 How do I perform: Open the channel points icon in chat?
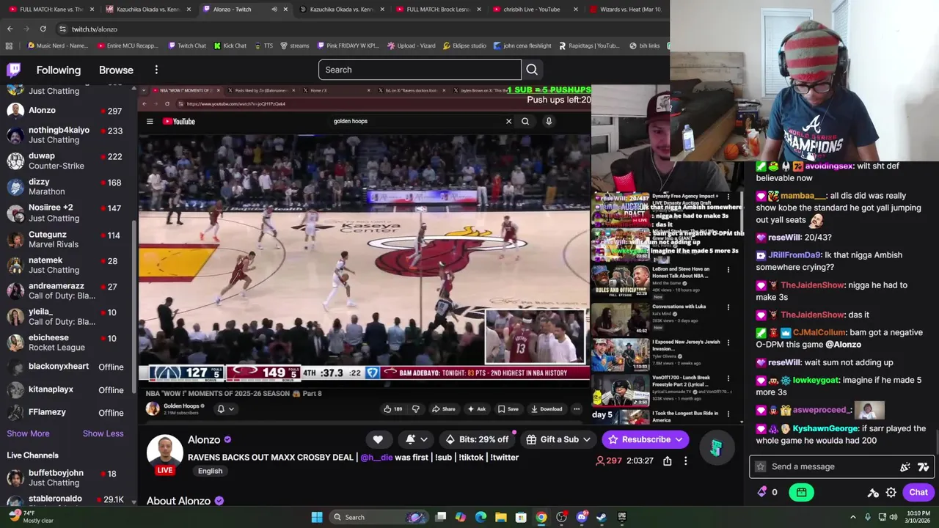(762, 492)
